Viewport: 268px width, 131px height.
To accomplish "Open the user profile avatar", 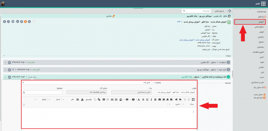I will [x=3, y=3].
